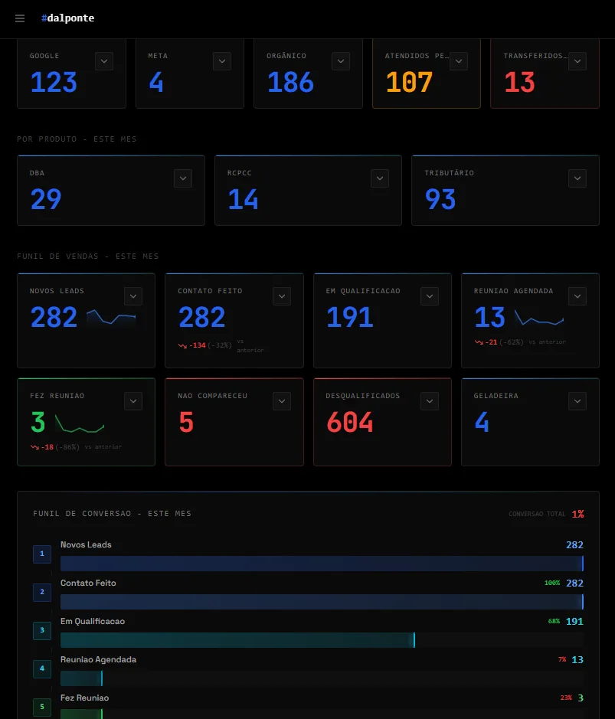Go to the #dalponte home logo
The width and height of the screenshot is (615, 719).
point(68,18)
